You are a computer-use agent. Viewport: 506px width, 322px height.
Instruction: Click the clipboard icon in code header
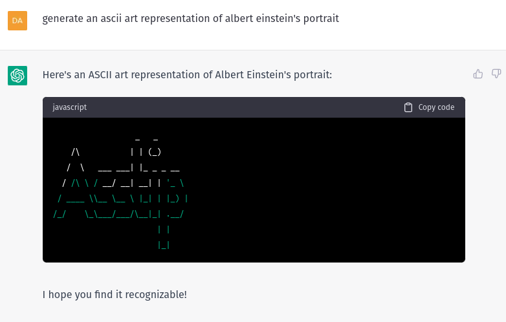pos(408,107)
